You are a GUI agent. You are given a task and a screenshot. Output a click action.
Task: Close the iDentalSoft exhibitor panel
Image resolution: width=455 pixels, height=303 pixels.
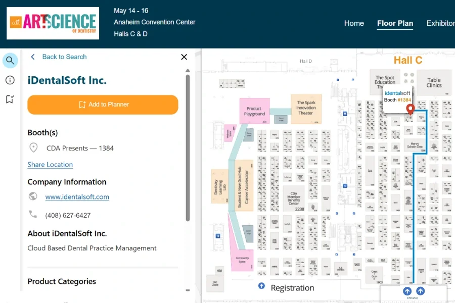(x=184, y=57)
